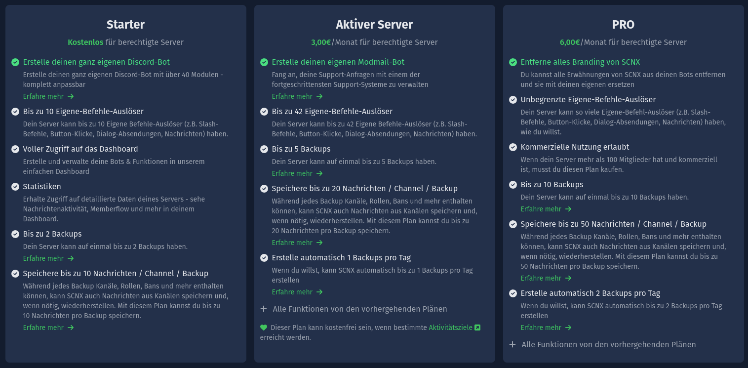The image size is (748, 368).
Task: Click 'Erstelle deinen eigenen Modmail-Bot' heading
Action: (338, 62)
